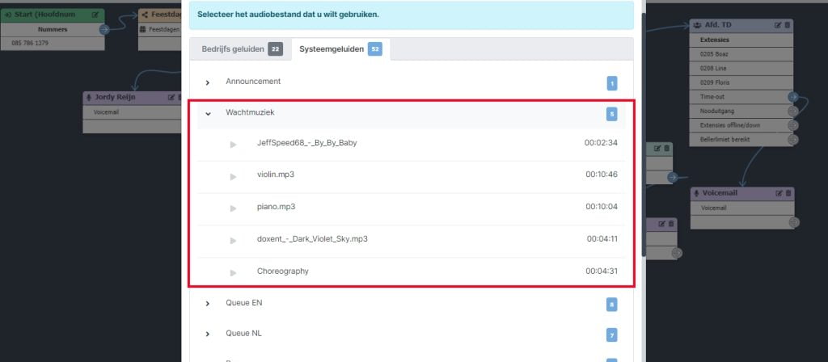Select the violin.mp3 file name
The width and height of the screenshot is (828, 362).
click(x=276, y=175)
